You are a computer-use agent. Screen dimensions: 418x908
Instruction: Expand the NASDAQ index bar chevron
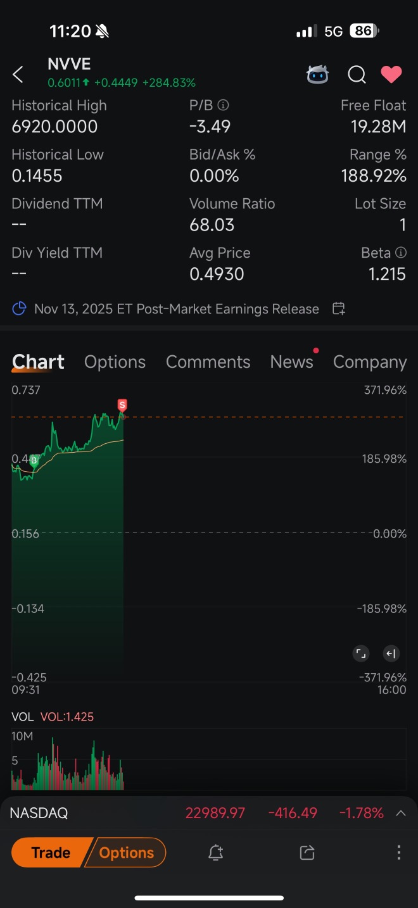pos(400,813)
